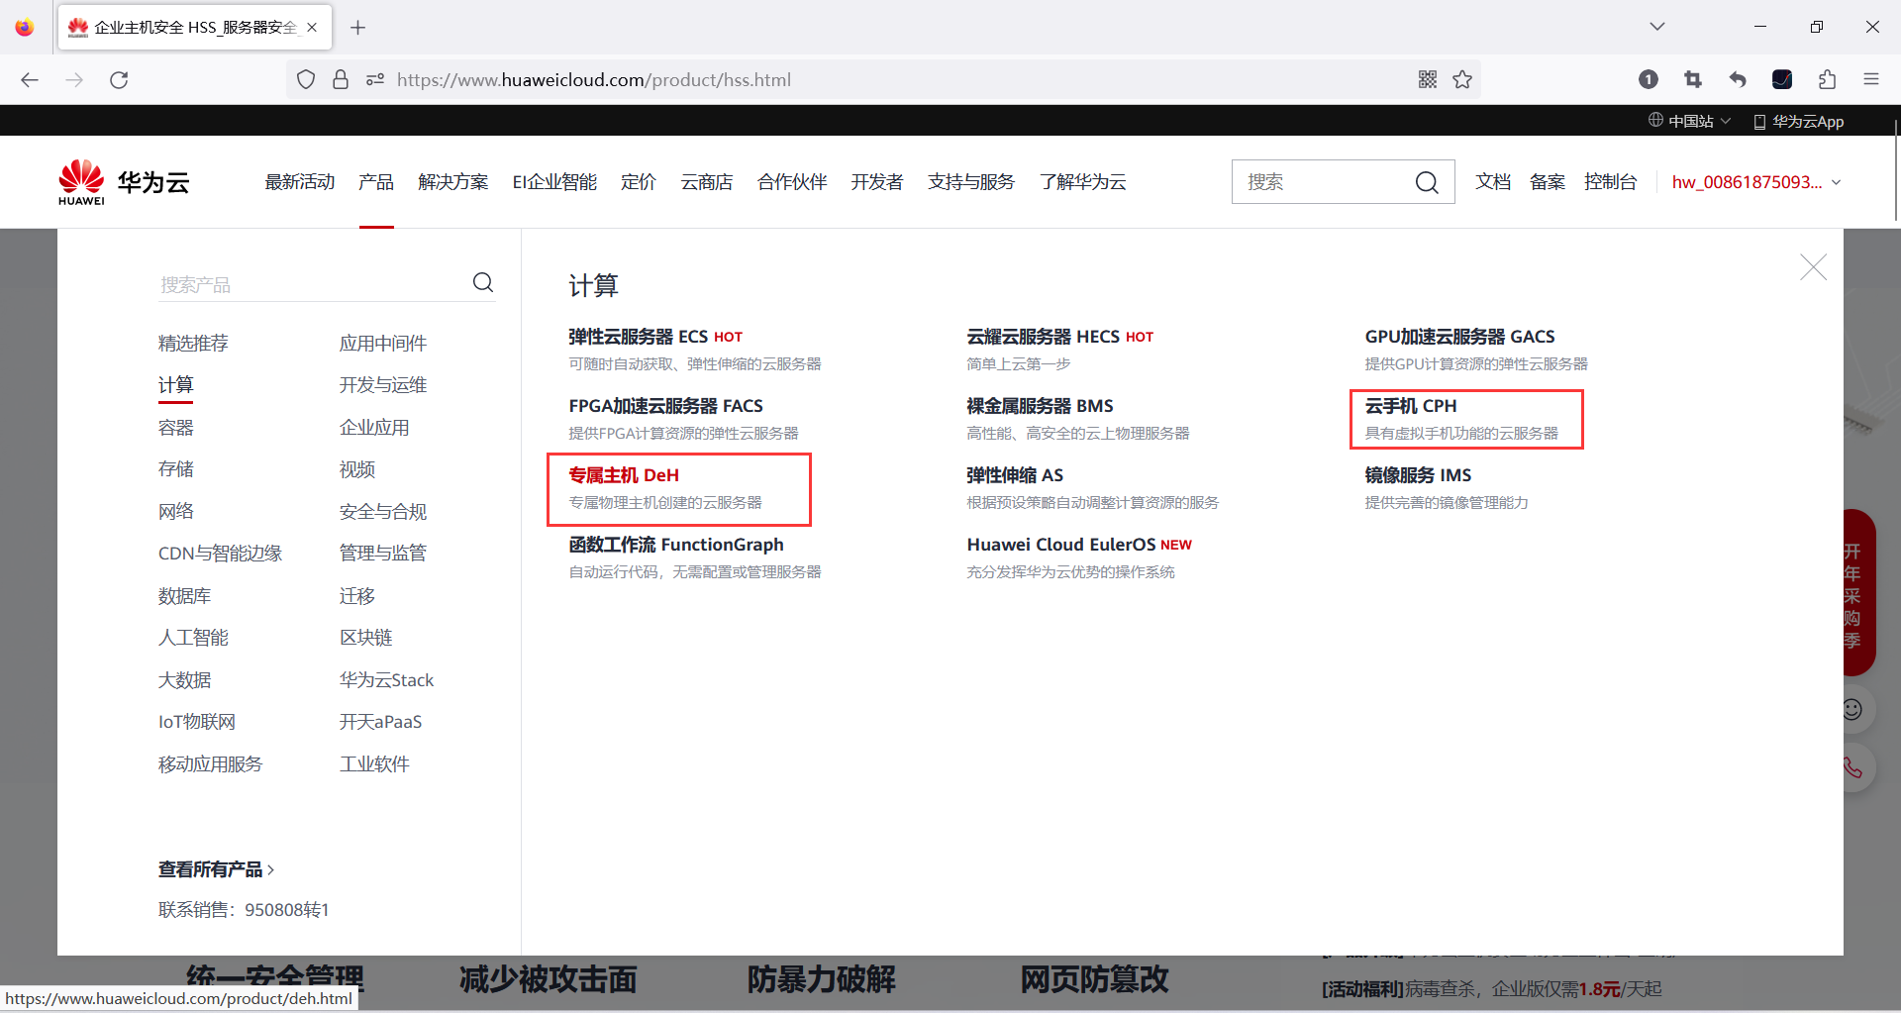Click the magnifier icon in the top search bar

coord(1426,182)
